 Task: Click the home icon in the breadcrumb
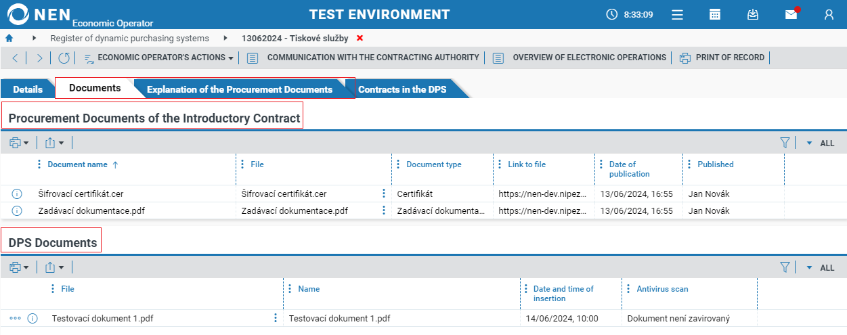point(9,38)
